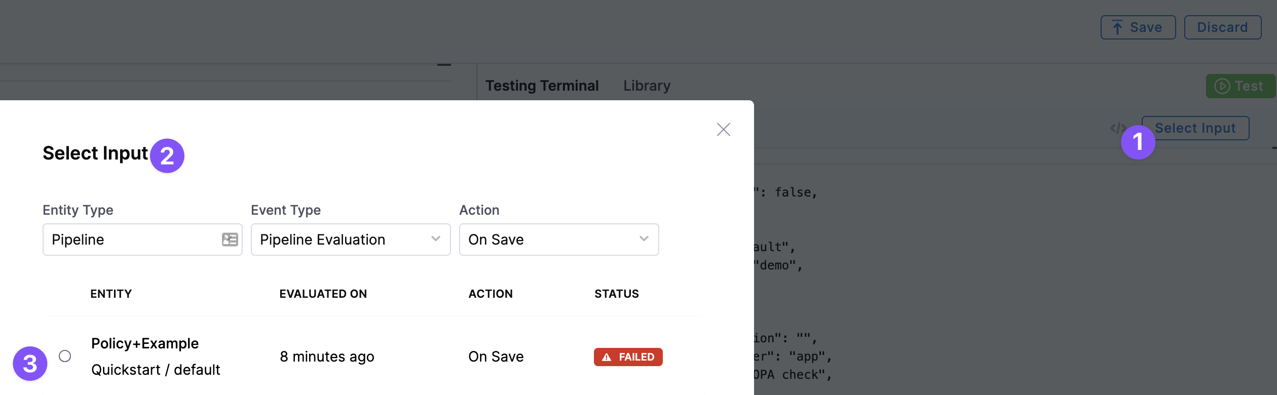Viewport: 1277px width, 395px height.
Task: Close the Select Input dialog
Action: click(x=723, y=130)
